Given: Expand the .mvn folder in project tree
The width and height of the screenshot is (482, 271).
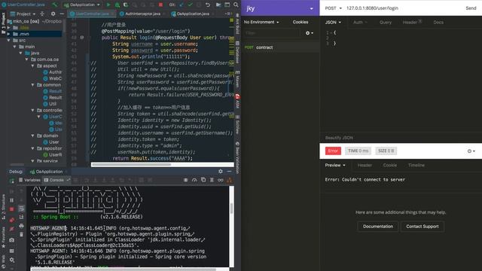Looking at the screenshot, I should (x=9, y=34).
